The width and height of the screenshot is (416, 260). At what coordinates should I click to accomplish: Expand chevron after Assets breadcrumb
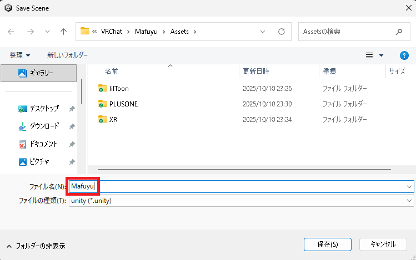click(195, 32)
